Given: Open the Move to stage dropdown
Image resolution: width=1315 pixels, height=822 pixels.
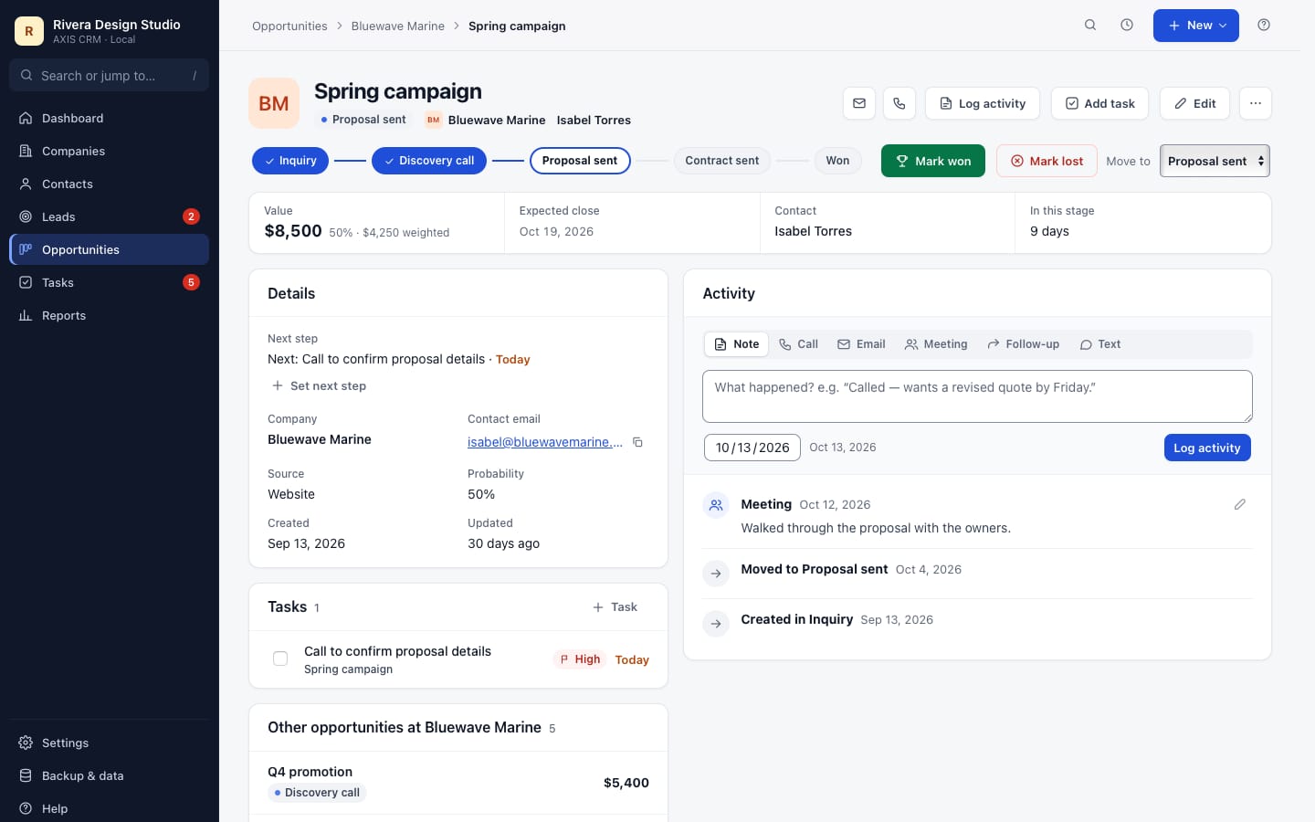Looking at the screenshot, I should pyautogui.click(x=1215, y=161).
